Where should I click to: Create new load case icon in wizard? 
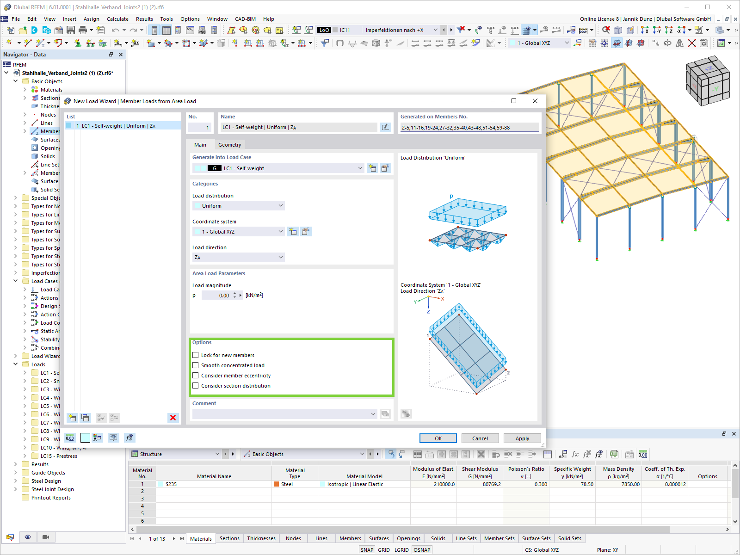pos(372,168)
